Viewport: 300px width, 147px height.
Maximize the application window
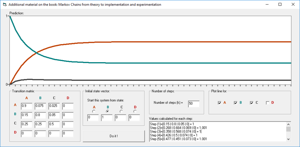pyautogui.click(x=280, y=5)
